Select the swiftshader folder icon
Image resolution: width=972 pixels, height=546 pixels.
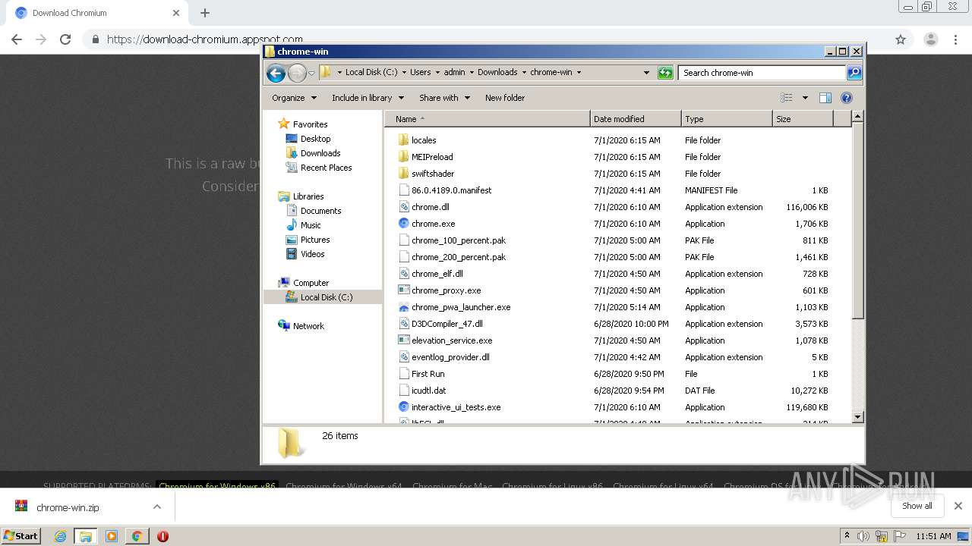coord(404,174)
